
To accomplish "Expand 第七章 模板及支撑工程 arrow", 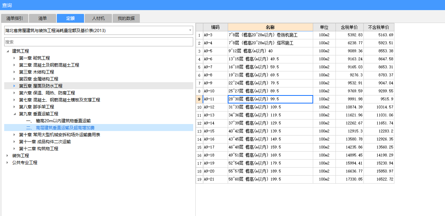I will [x=14, y=100].
